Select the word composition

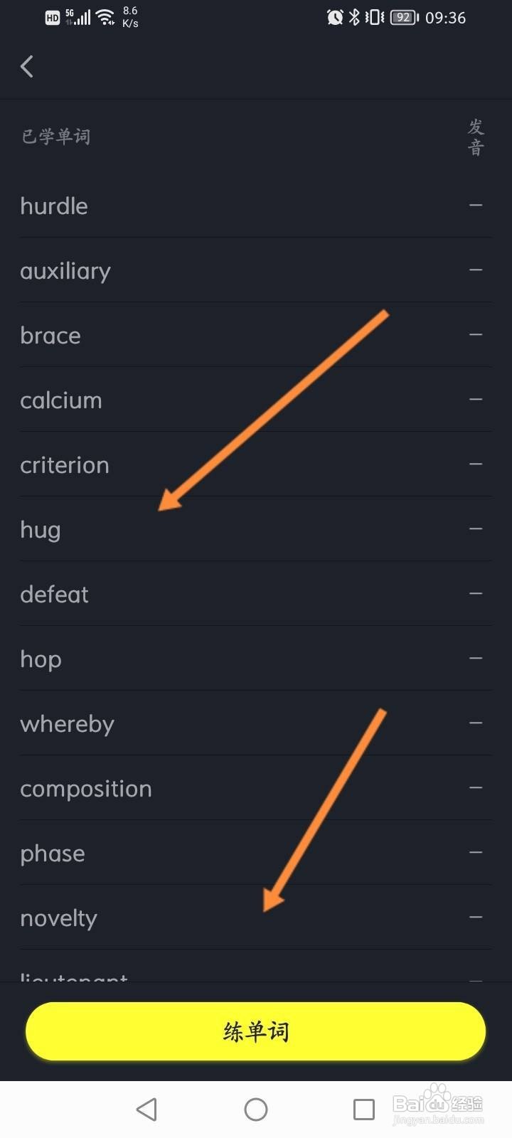pos(86,789)
